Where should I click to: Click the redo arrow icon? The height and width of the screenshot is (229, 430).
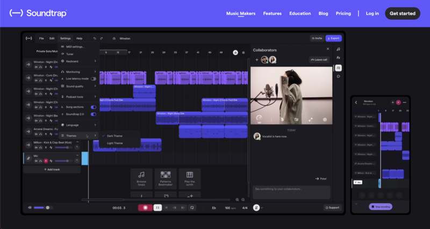(x=101, y=38)
